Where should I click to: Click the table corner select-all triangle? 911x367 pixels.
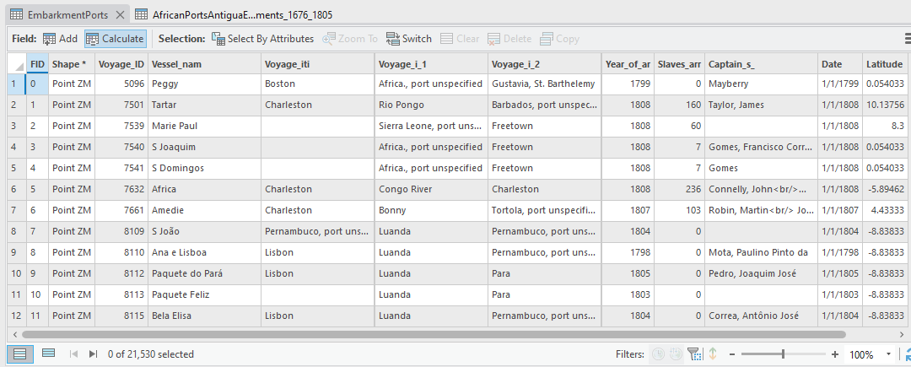pos(17,64)
